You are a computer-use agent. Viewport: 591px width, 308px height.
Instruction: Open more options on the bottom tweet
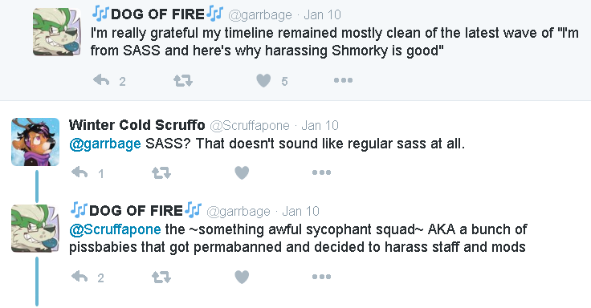point(321,277)
